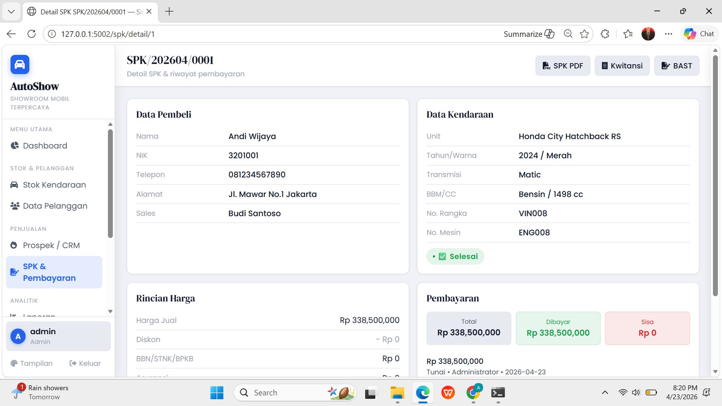Image resolution: width=722 pixels, height=406 pixels.
Task: Click the Data Pelanggan people icon
Action: pos(15,206)
